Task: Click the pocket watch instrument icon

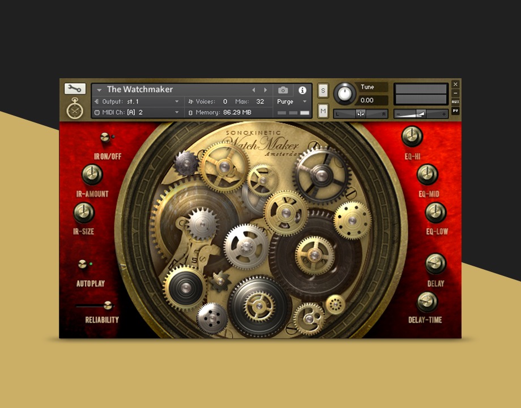Action: tap(75, 108)
